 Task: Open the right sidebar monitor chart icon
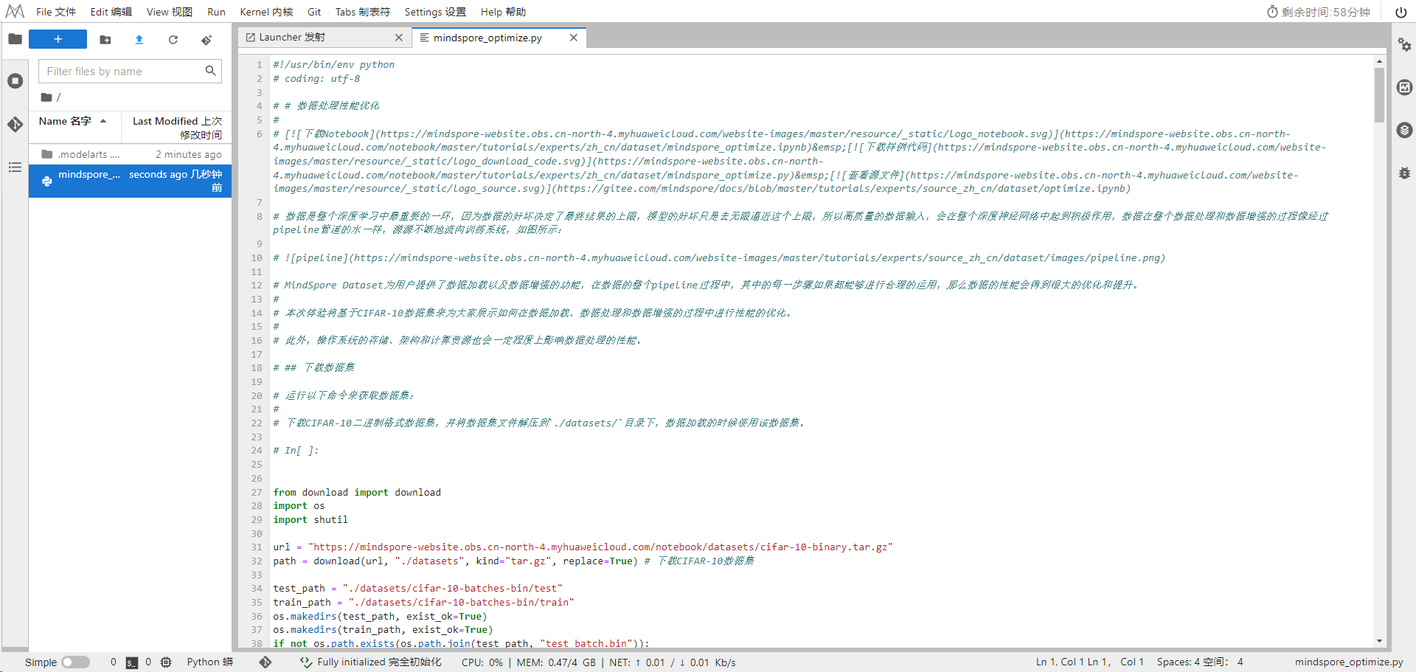[x=1404, y=88]
